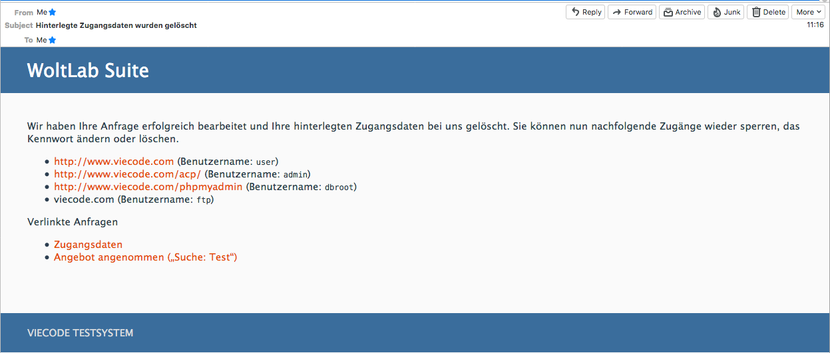
Task: Open the http://www.viecode.com link
Action: (x=114, y=162)
